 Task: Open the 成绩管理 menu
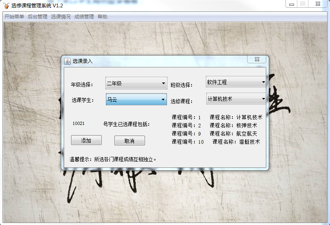click(84, 17)
